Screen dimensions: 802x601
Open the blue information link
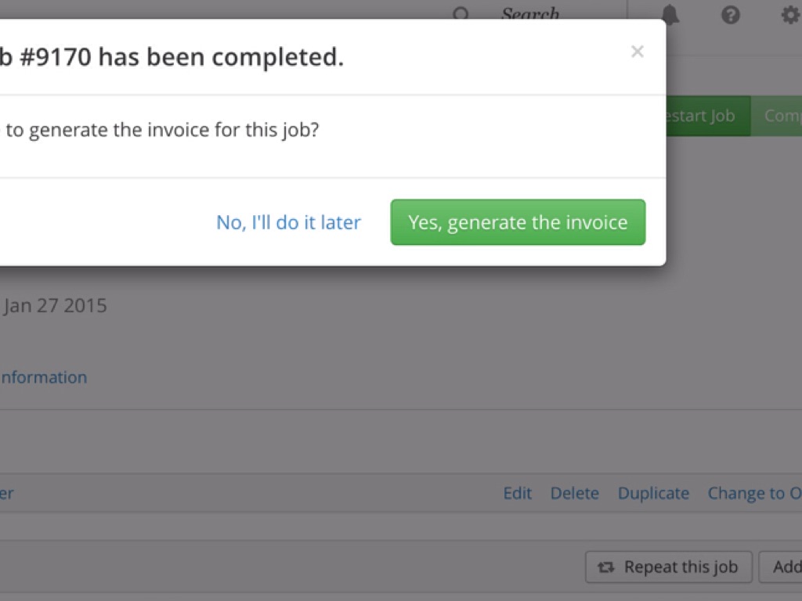click(x=43, y=377)
